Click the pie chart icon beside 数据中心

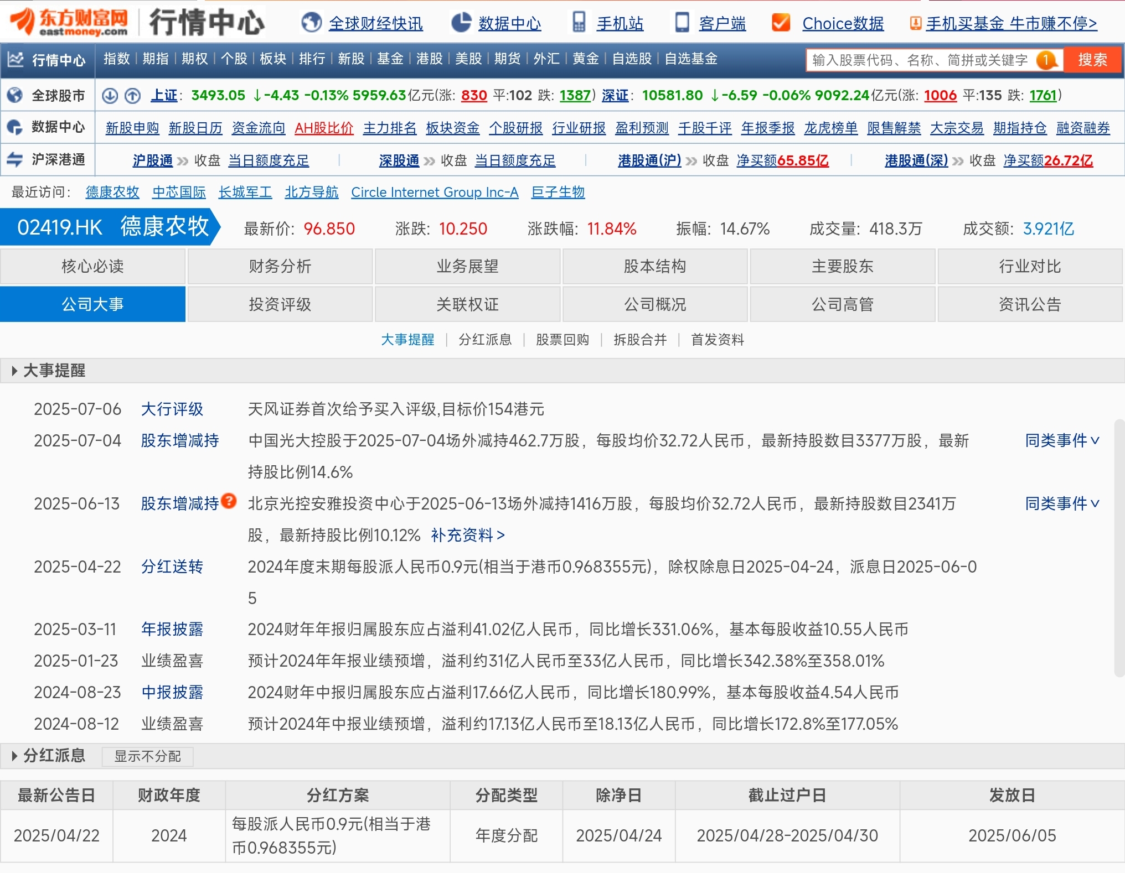tap(461, 23)
